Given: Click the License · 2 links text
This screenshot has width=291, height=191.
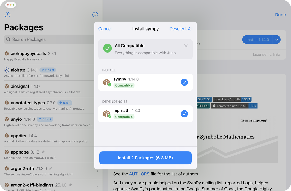Looking at the screenshot, I should click(267, 54).
